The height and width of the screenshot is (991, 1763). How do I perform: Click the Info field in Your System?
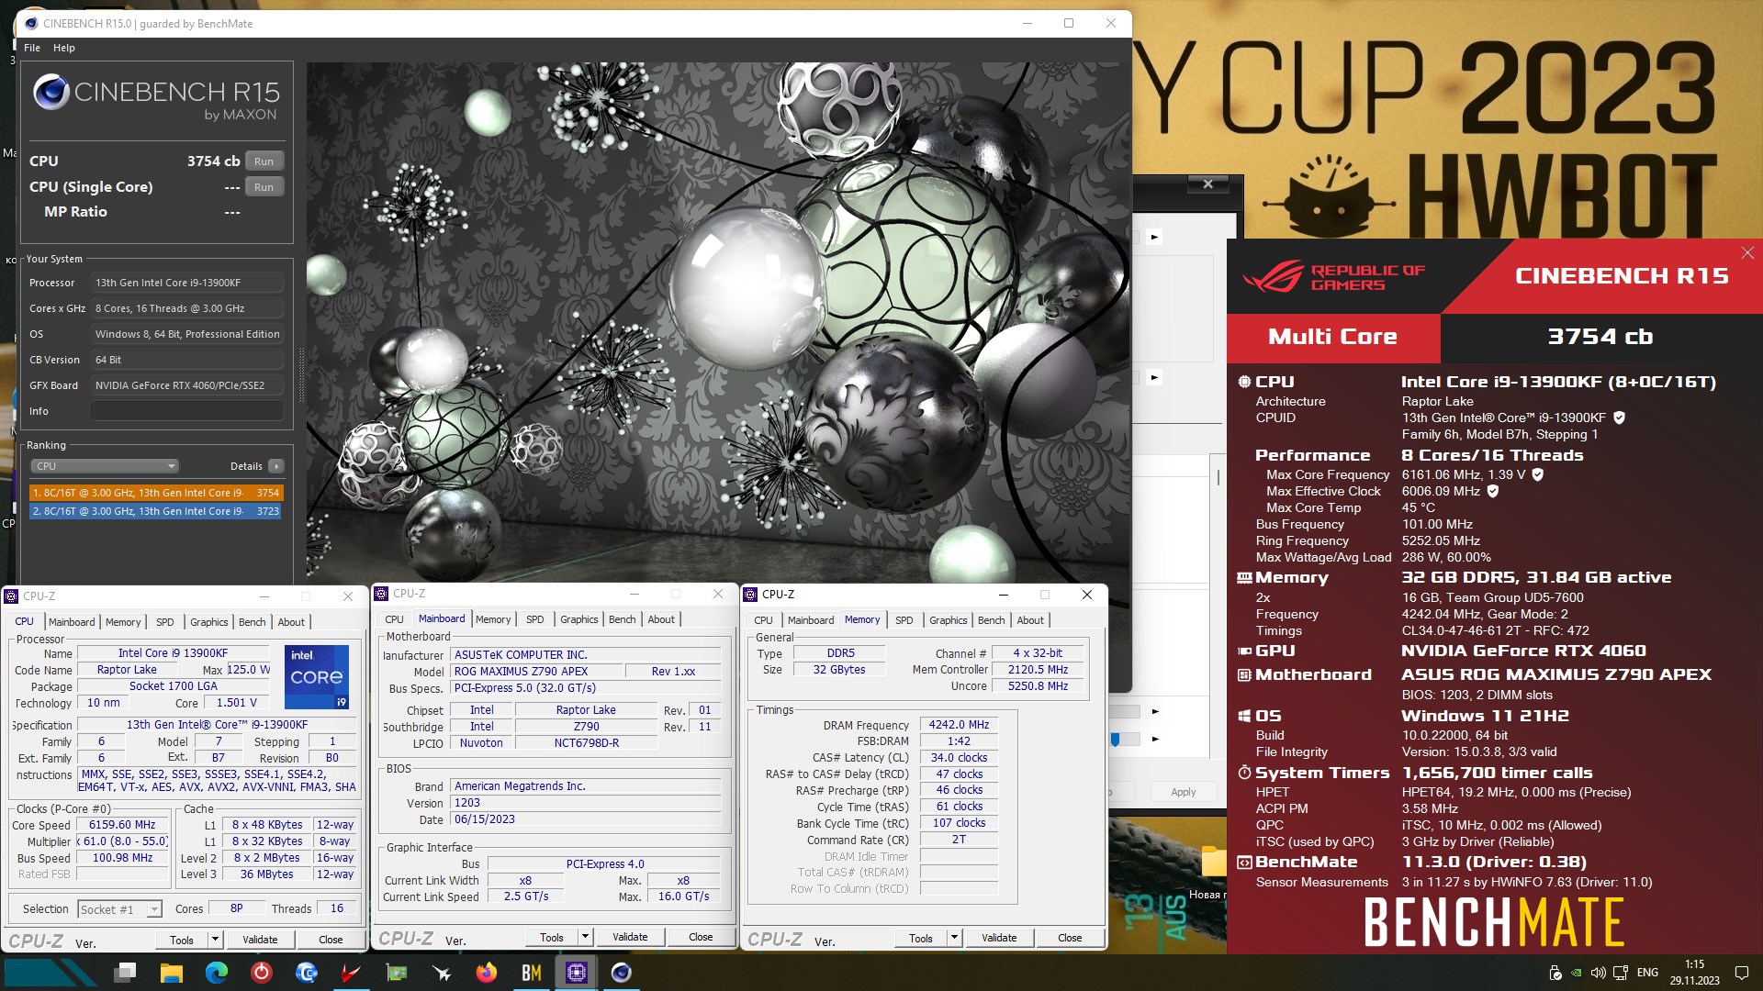[187, 411]
